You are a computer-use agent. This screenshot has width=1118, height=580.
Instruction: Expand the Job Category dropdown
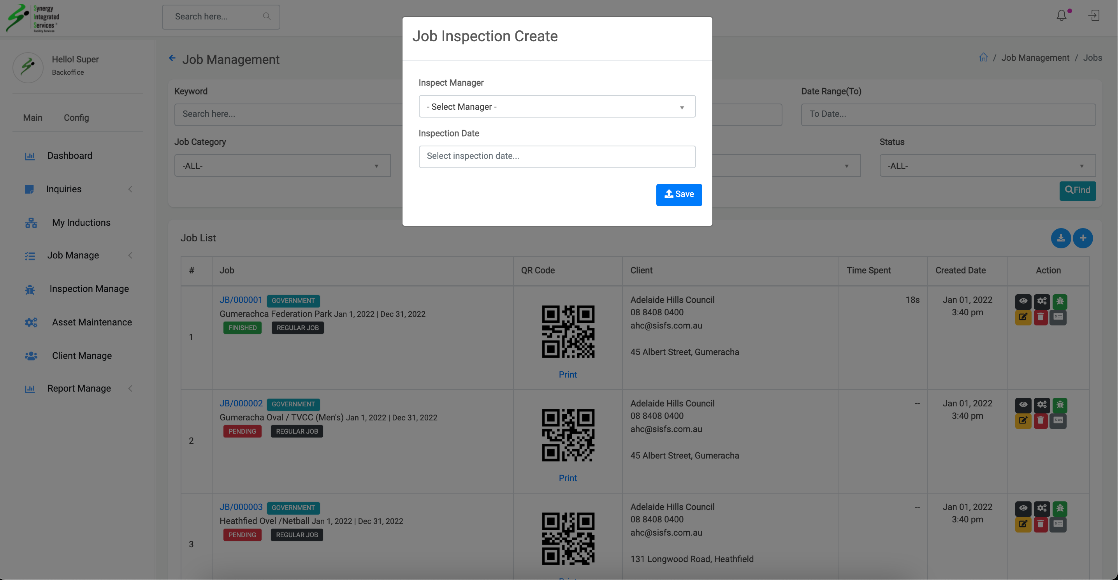[282, 166]
